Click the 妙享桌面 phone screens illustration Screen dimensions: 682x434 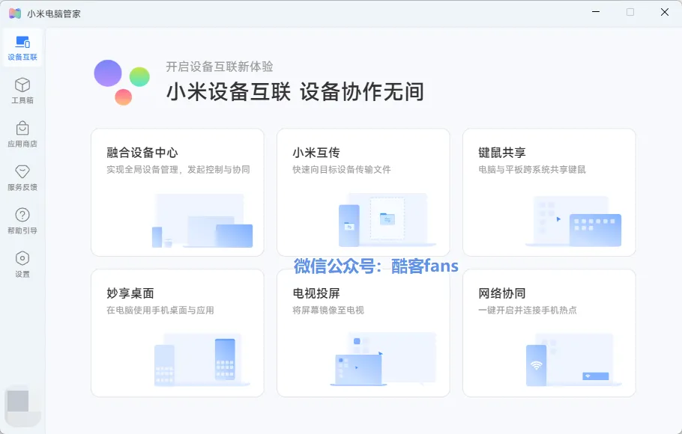tap(202, 360)
